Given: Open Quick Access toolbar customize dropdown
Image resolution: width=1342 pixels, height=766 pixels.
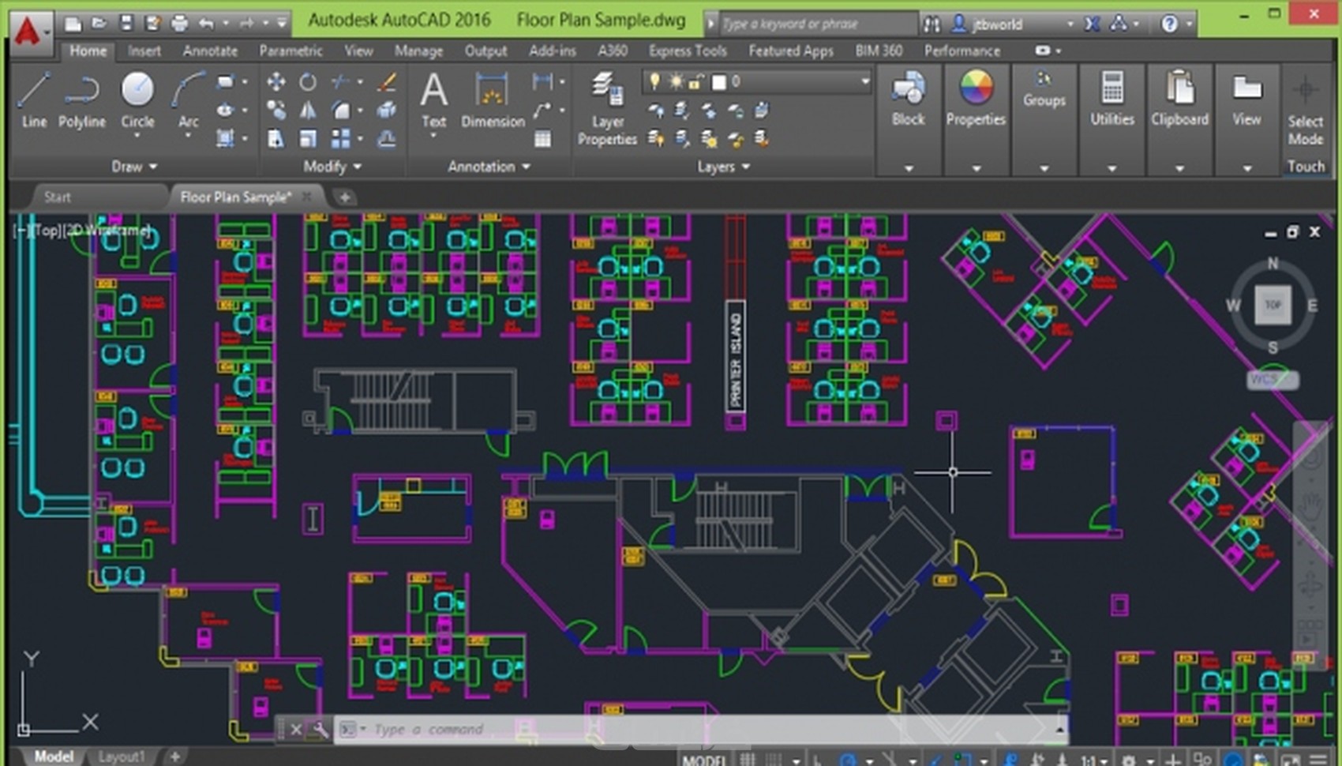Looking at the screenshot, I should click(282, 24).
